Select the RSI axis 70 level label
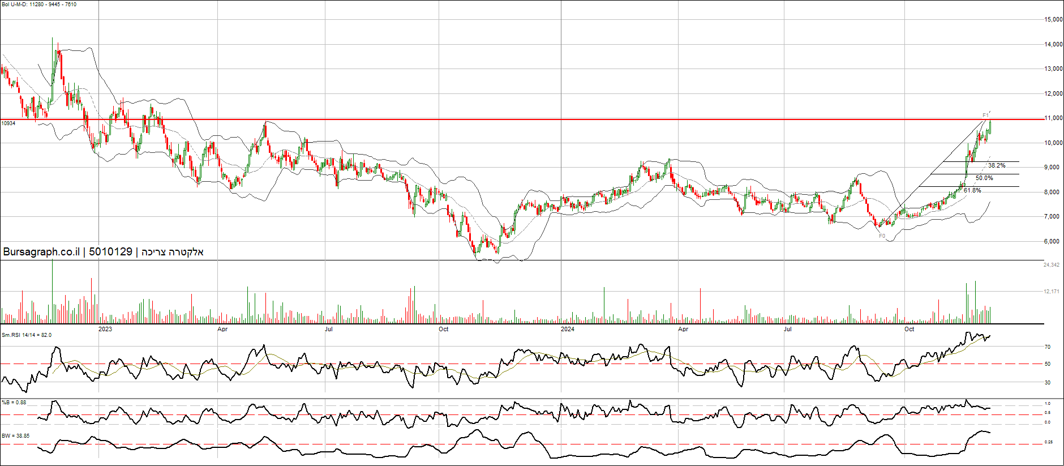This screenshot has width=1064, height=466. click(x=1048, y=347)
